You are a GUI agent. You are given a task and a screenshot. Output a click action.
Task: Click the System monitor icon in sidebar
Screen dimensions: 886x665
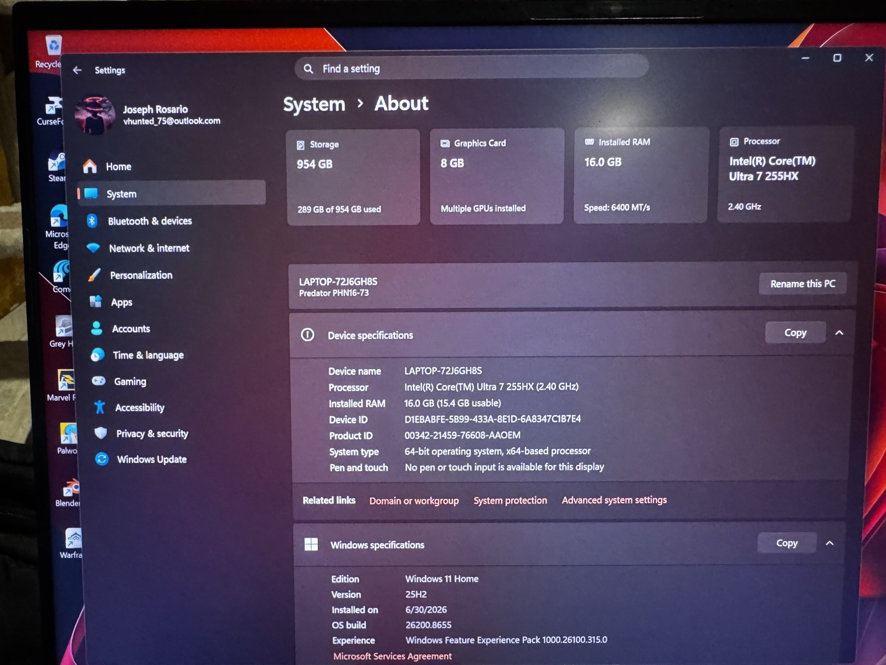pos(91,193)
